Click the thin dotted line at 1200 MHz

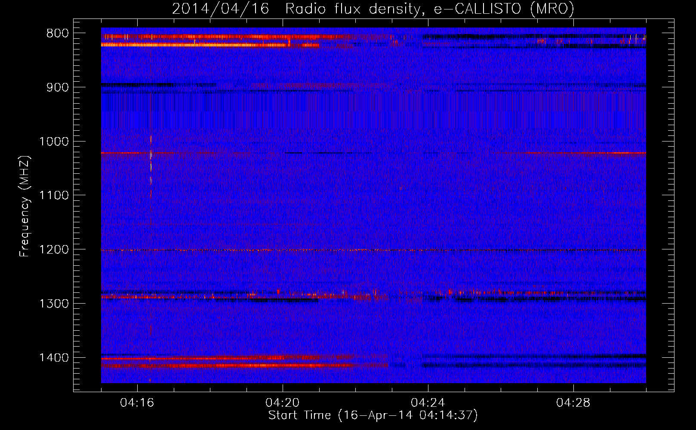[x=373, y=250]
